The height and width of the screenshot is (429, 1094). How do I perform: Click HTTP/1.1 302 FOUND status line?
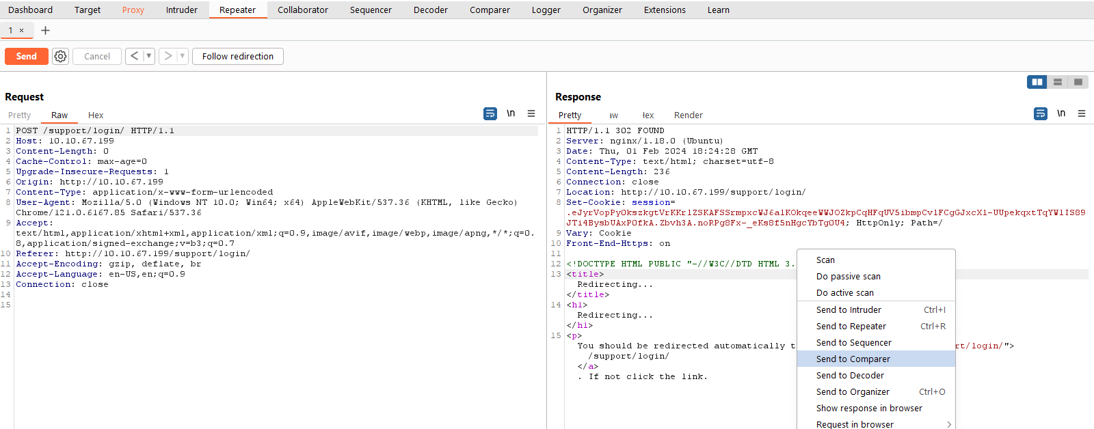[x=615, y=130]
